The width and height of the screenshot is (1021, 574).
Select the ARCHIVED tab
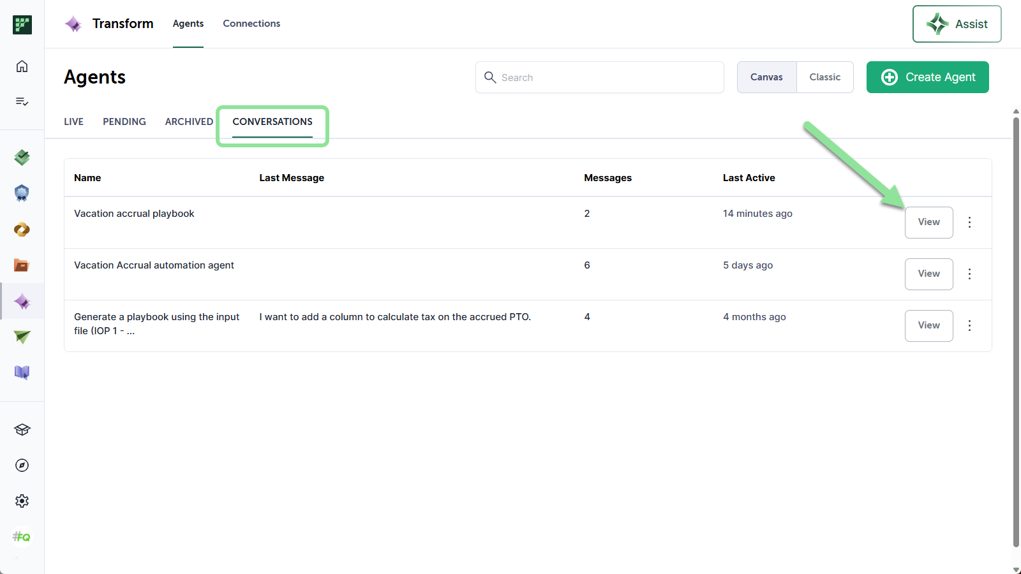click(x=189, y=122)
